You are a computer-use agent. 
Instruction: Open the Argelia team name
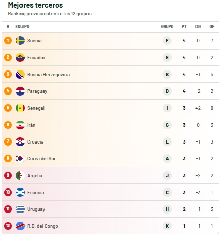35,176
